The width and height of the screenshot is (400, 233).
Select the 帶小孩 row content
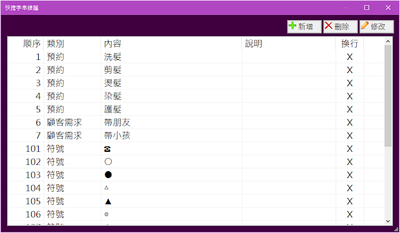117,136
